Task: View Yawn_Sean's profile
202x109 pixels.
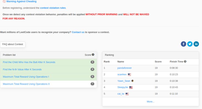Action: [124, 81]
